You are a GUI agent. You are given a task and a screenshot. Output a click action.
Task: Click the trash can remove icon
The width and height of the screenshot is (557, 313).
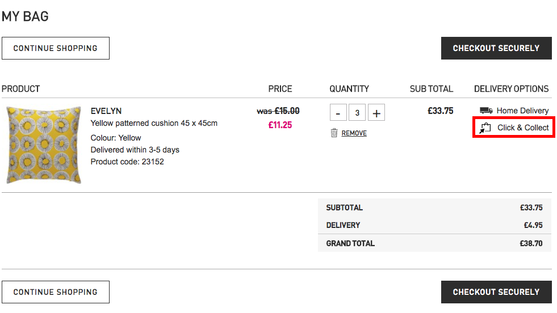click(x=334, y=133)
